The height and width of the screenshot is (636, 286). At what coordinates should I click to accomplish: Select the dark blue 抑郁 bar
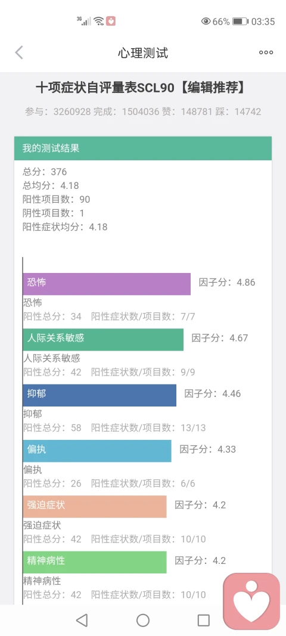pos(100,395)
